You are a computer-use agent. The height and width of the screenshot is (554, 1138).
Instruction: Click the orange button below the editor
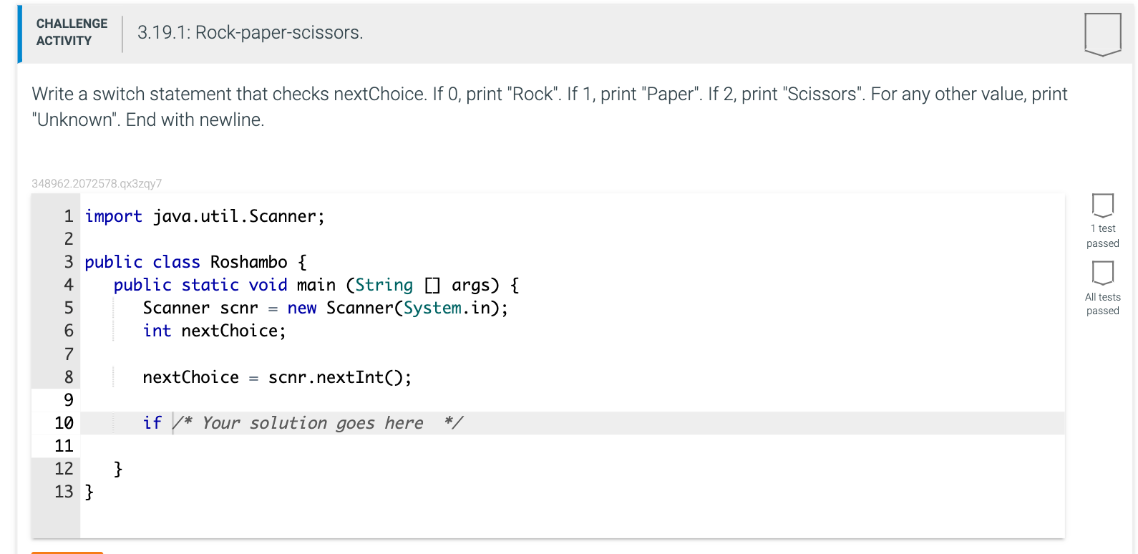click(67, 552)
